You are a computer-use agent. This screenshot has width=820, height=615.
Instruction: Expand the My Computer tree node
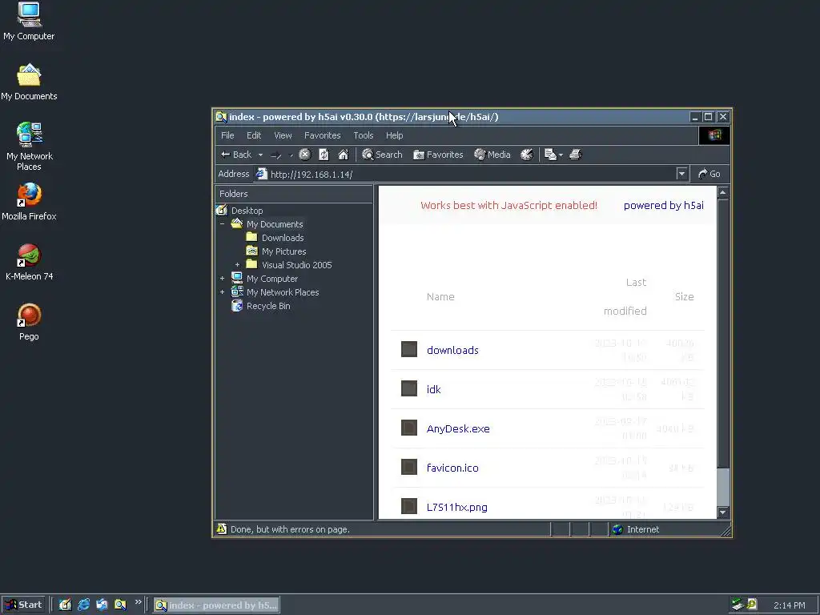(x=223, y=278)
